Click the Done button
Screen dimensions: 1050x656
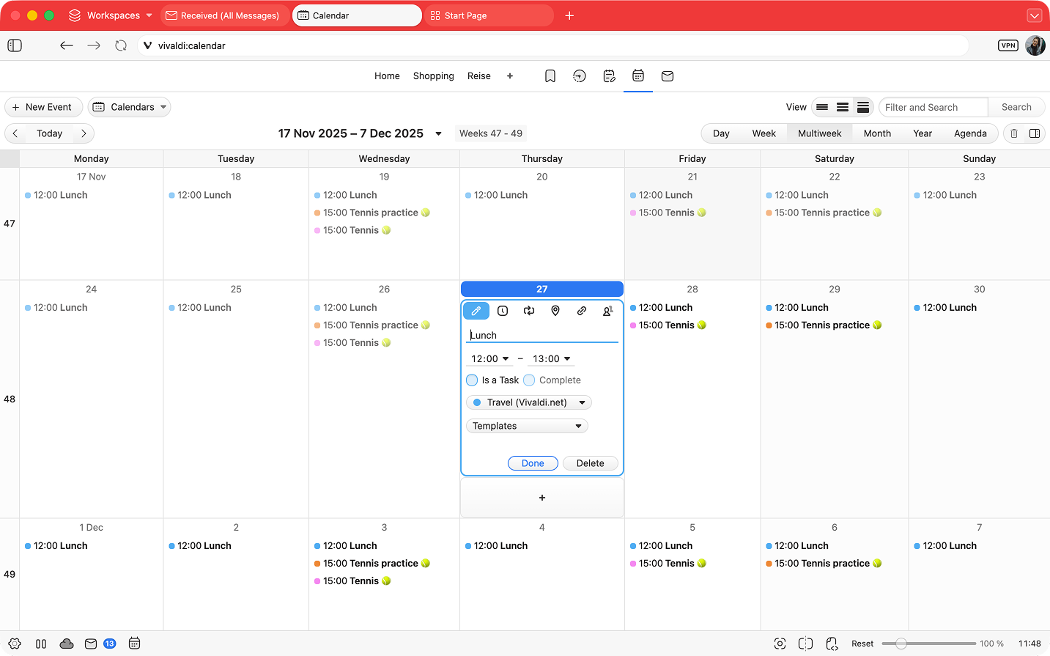point(533,463)
